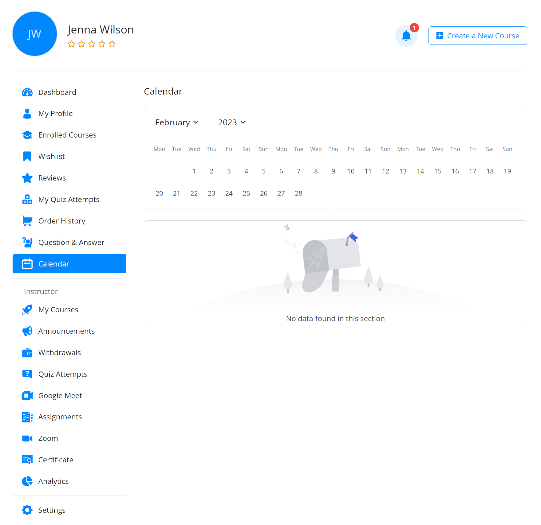Open the 2023 year dropdown

pyautogui.click(x=231, y=122)
